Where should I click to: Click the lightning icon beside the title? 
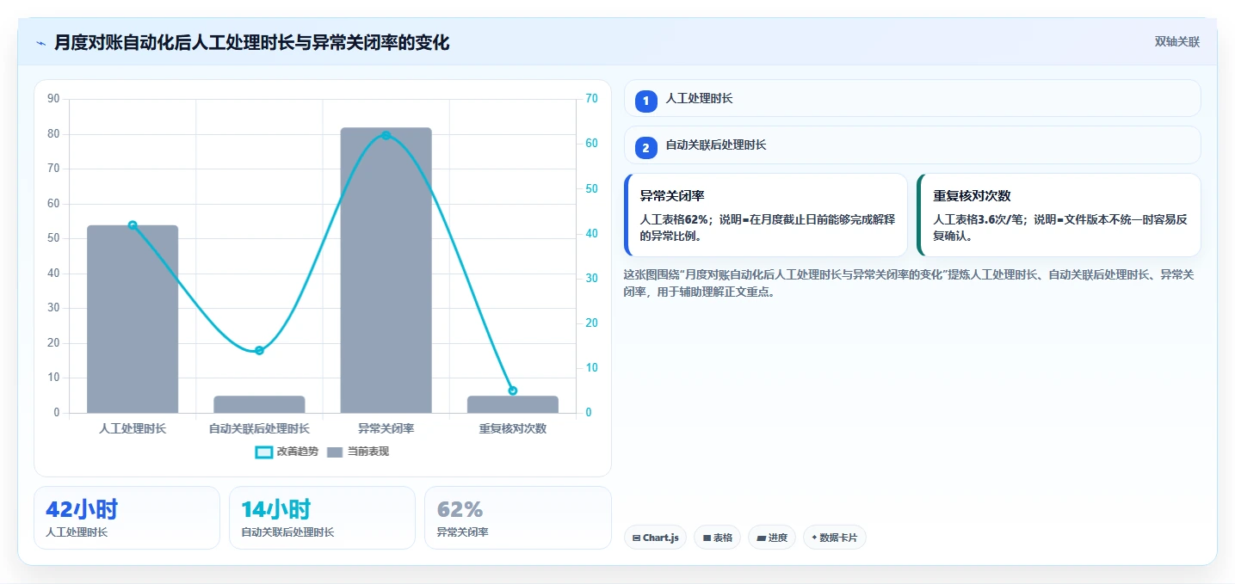(40, 43)
